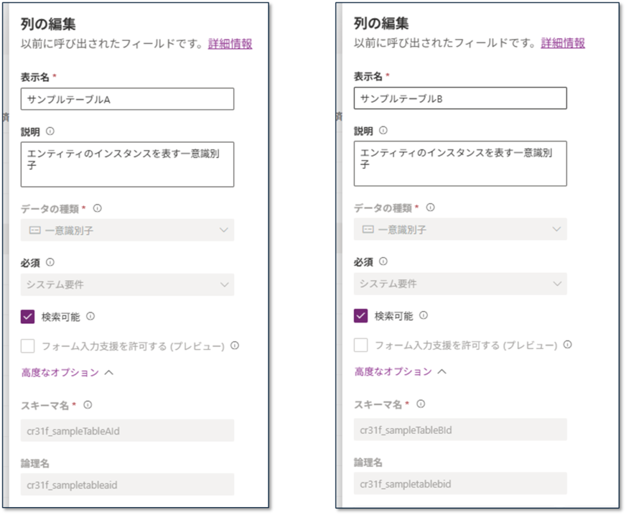Image resolution: width=626 pixels, height=515 pixels.
Task: Open データの種類 dropdown in サンプルテーブルA panel
Action: click(x=127, y=230)
